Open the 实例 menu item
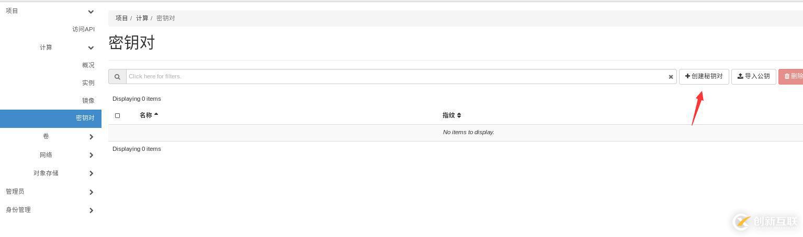 (88, 83)
